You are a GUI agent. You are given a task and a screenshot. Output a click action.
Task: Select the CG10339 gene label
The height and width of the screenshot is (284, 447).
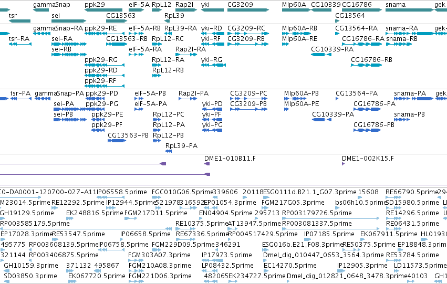point(326,5)
